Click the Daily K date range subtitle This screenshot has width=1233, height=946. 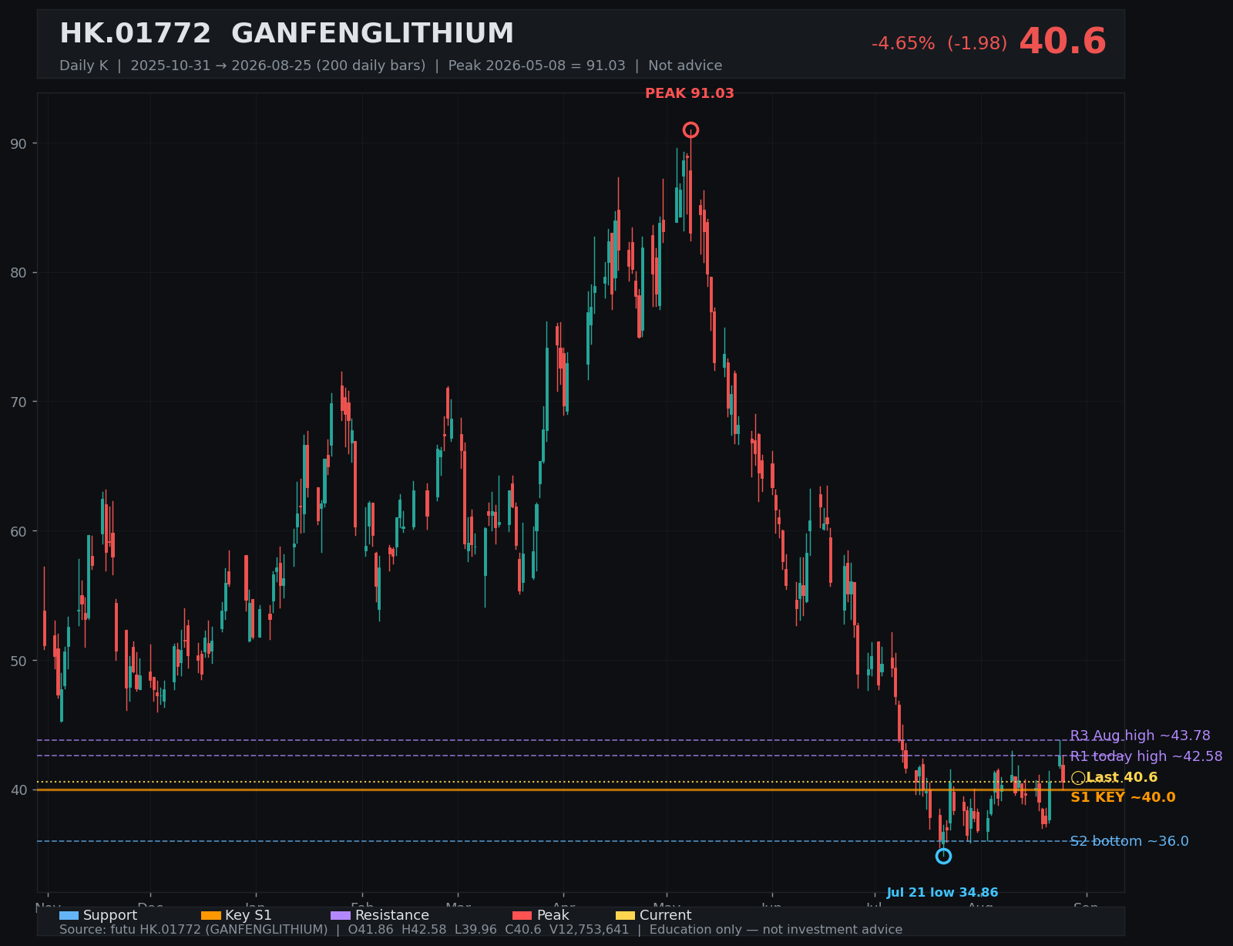pos(391,66)
